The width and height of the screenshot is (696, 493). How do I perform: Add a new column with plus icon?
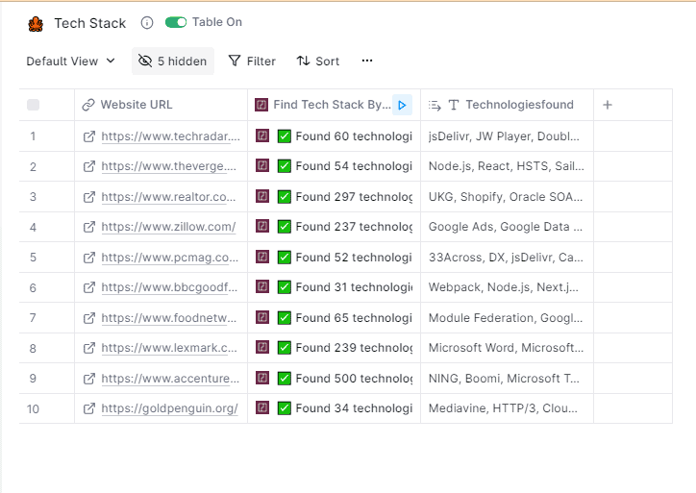608,105
